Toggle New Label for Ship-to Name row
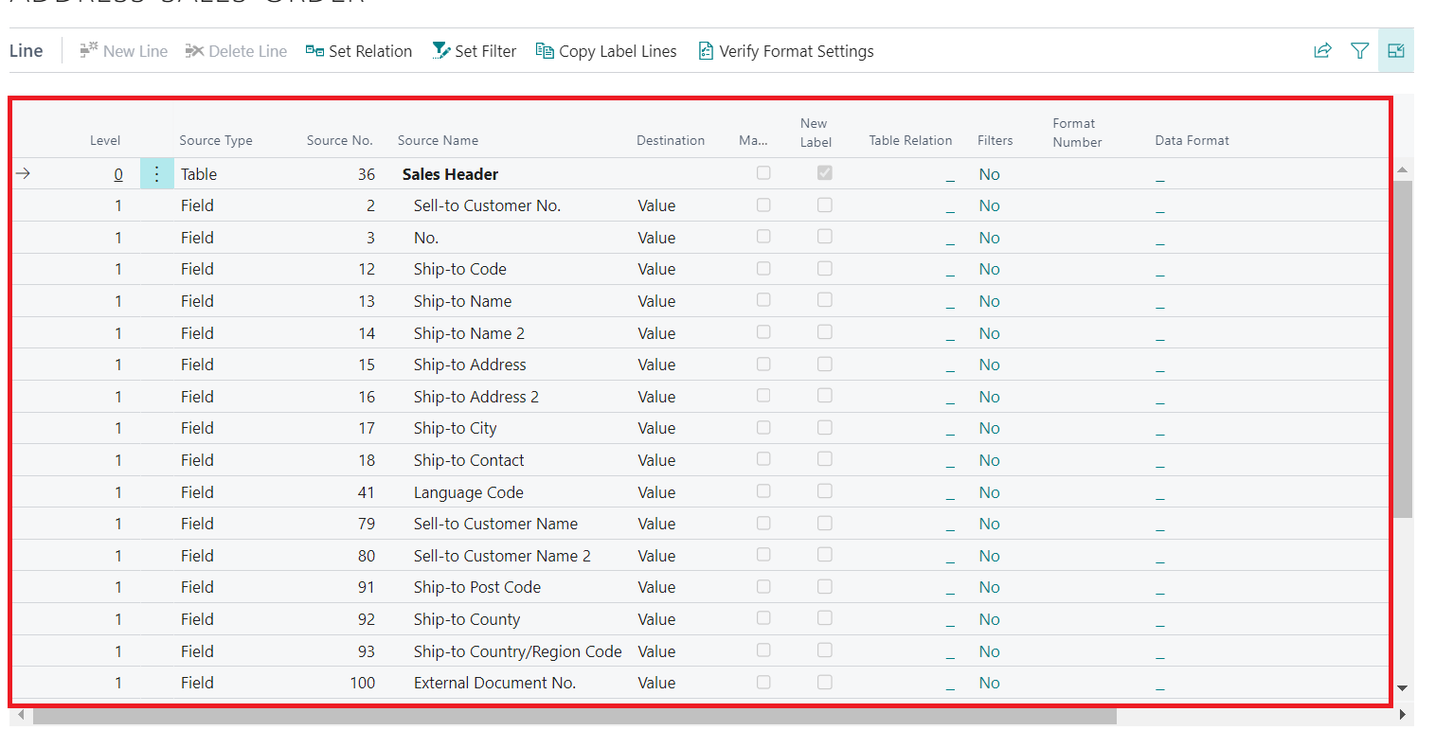This screenshot has height=748, width=1453. click(x=825, y=300)
